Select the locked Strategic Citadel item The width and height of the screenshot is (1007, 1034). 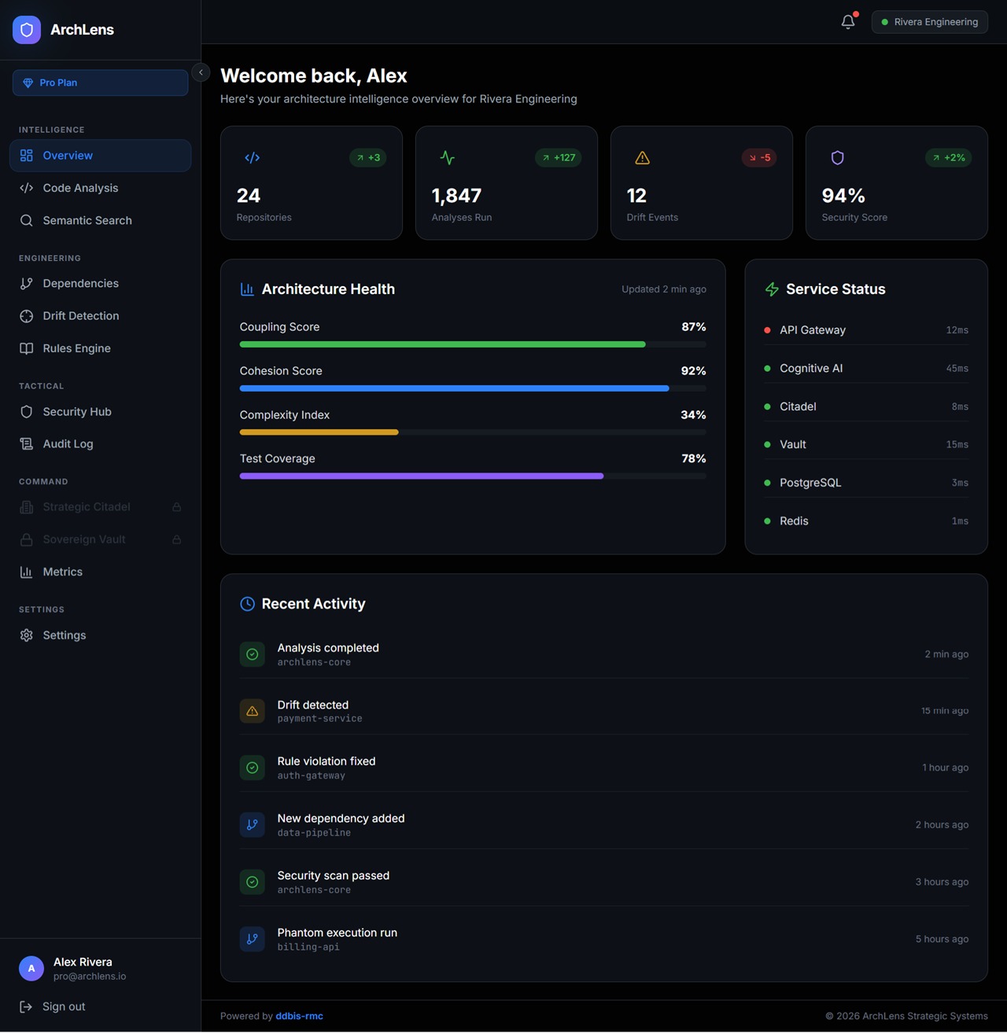[x=100, y=507]
